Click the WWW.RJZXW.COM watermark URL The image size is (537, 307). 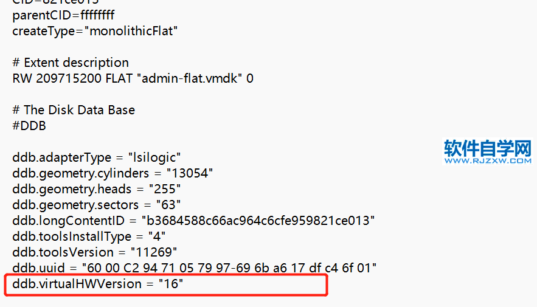pos(488,162)
